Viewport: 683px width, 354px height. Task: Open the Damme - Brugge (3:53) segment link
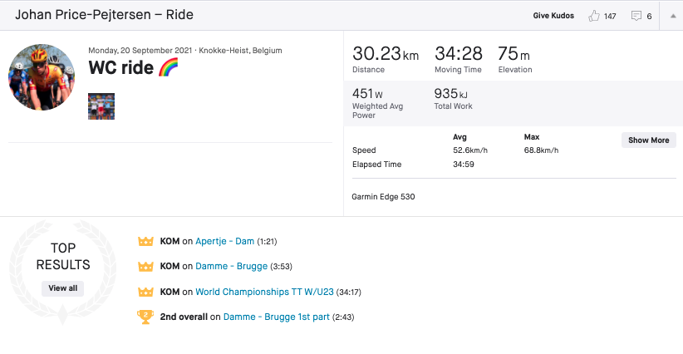pos(231,266)
